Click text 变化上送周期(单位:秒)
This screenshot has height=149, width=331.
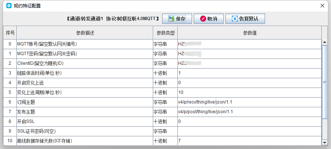tap(39, 93)
